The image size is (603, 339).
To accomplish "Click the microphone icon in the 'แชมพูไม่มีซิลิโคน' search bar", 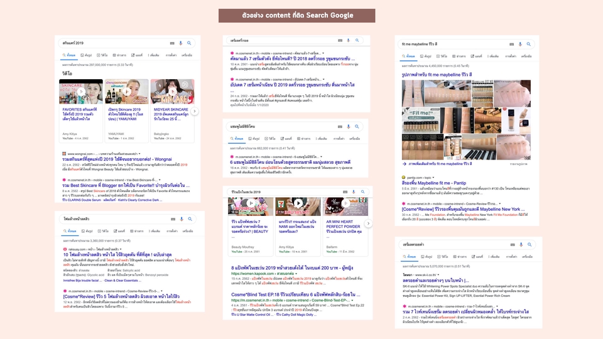I will tap(349, 126).
